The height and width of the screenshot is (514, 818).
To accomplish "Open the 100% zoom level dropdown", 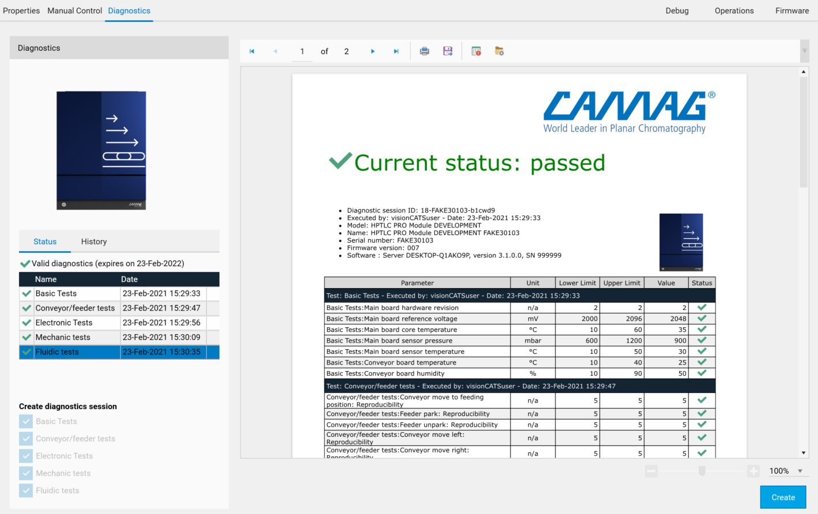I will click(800, 471).
